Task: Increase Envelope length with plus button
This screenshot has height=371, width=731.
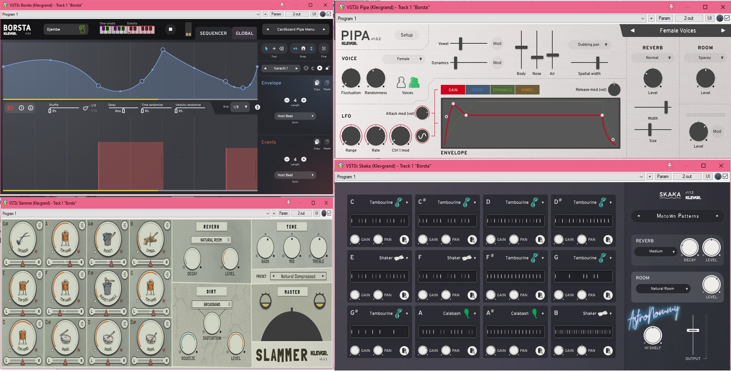Action: [x=304, y=100]
